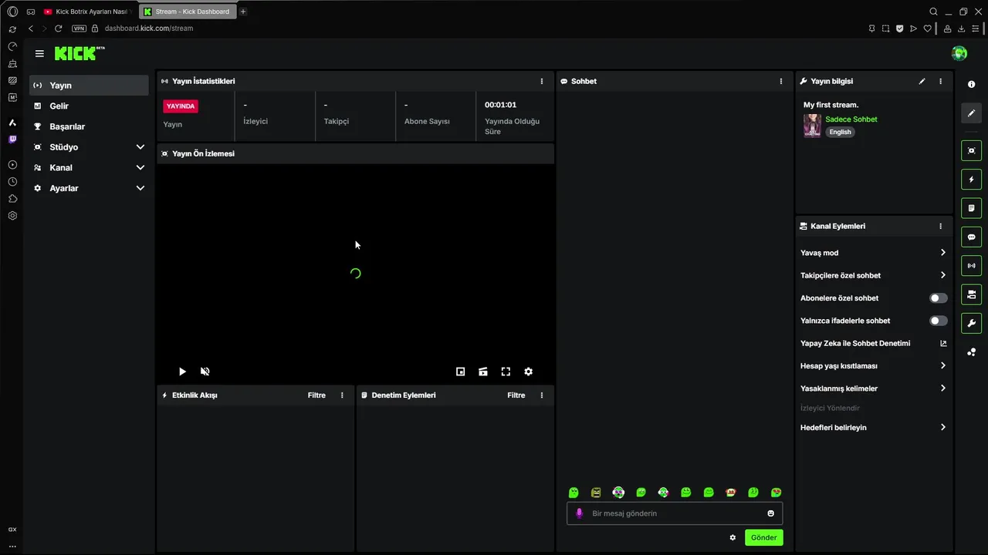Toggle Yalnızca ifadelerle sohbet switch
Viewport: 988px width, 555px height.
coord(938,321)
